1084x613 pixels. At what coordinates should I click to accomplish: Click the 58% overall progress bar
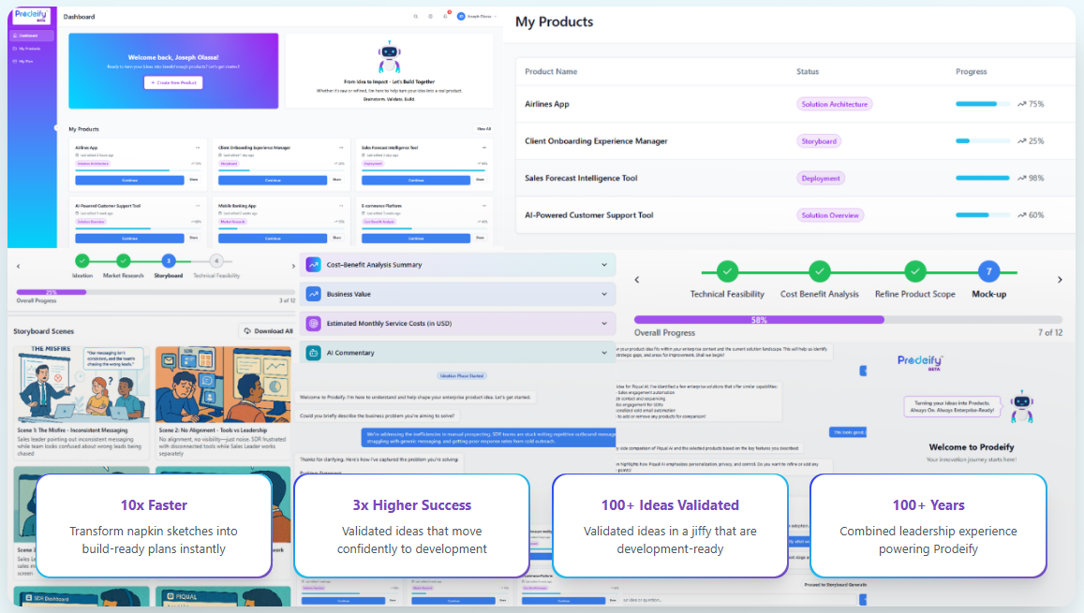848,320
